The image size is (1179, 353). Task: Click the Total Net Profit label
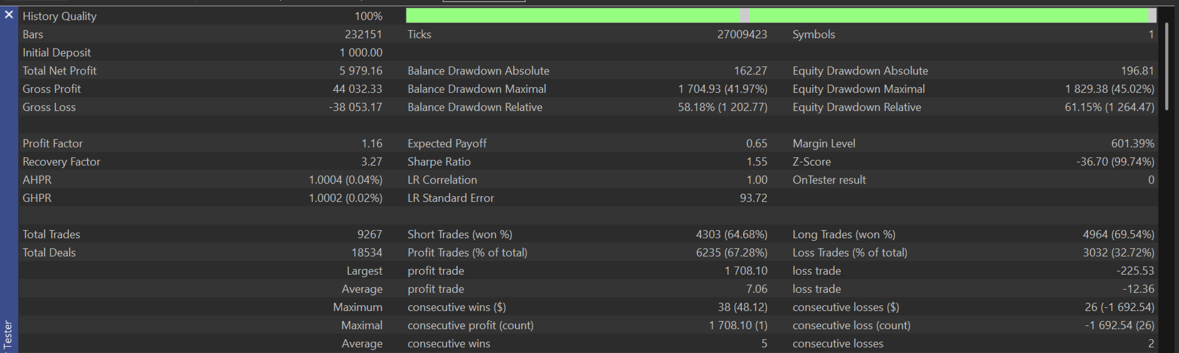pos(60,71)
